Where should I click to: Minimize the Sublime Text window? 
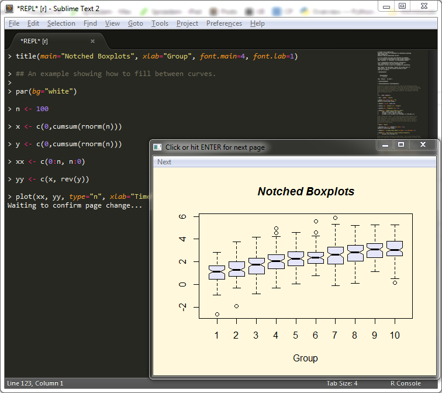point(386,6)
